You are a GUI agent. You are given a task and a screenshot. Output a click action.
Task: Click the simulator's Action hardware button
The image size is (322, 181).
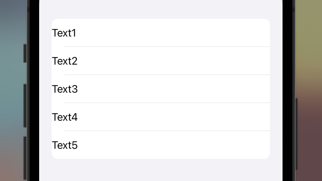(25, 53)
